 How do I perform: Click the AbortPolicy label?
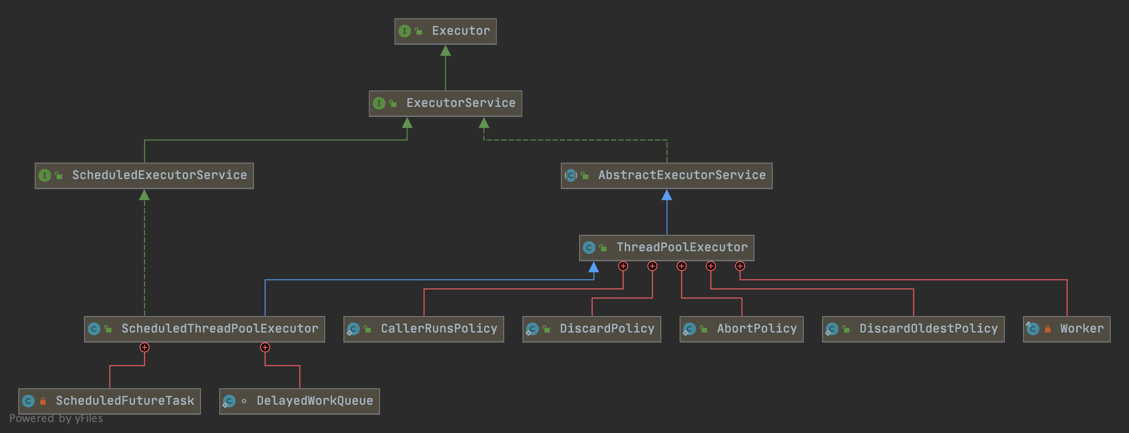757,329
